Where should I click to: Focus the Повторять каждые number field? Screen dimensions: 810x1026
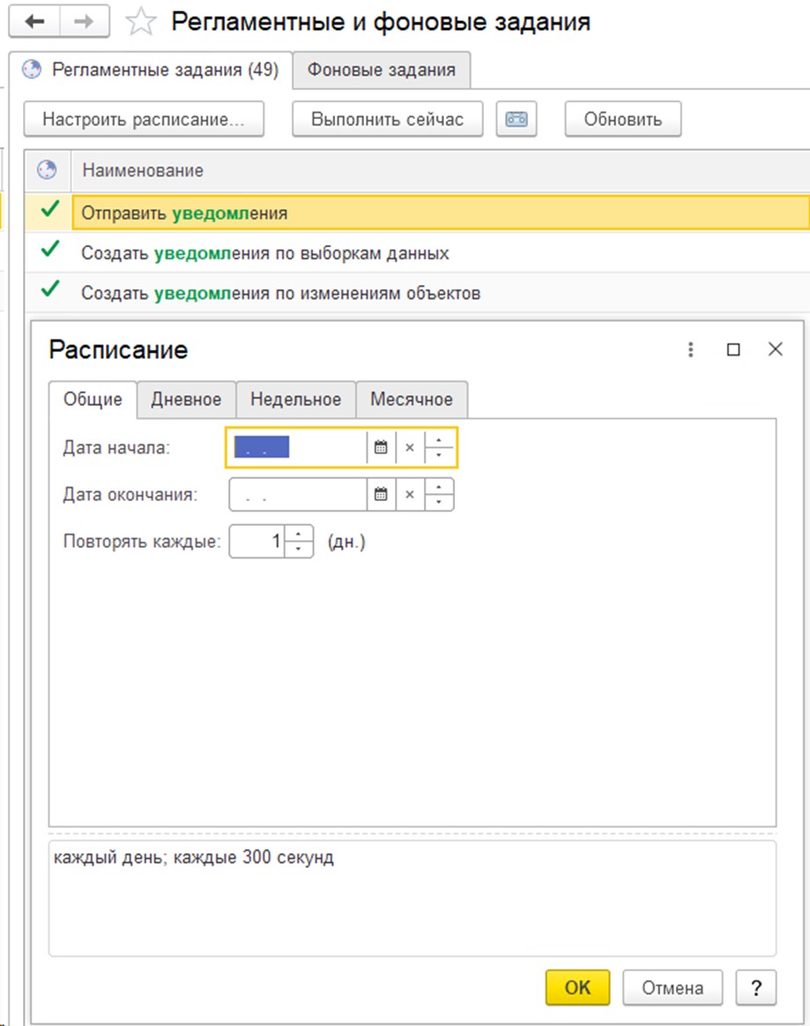coord(256,541)
